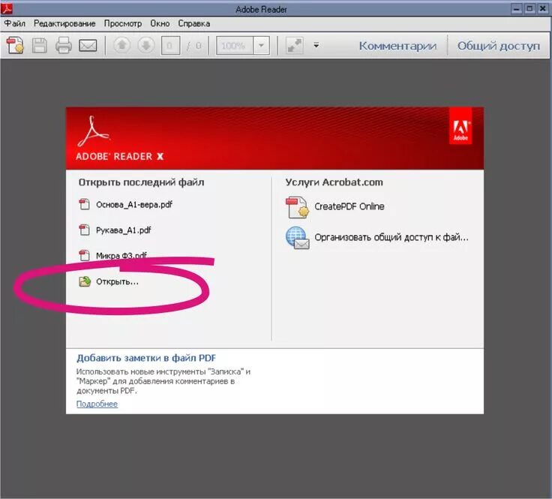
Task: Click the Подробнее link
Action: [x=97, y=404]
